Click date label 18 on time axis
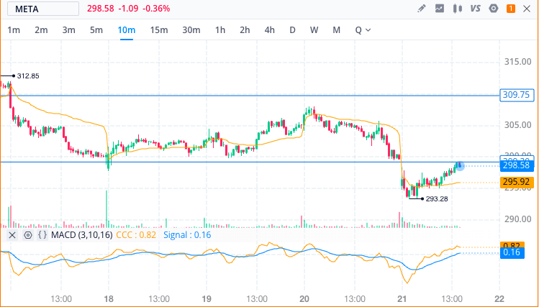 pos(109,299)
